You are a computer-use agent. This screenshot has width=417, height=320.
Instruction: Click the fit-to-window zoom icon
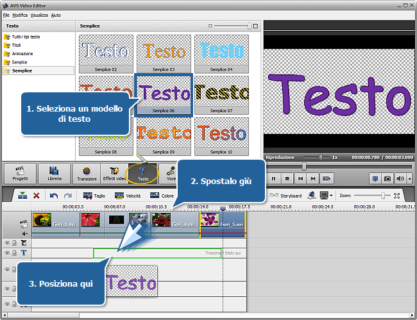point(396,196)
